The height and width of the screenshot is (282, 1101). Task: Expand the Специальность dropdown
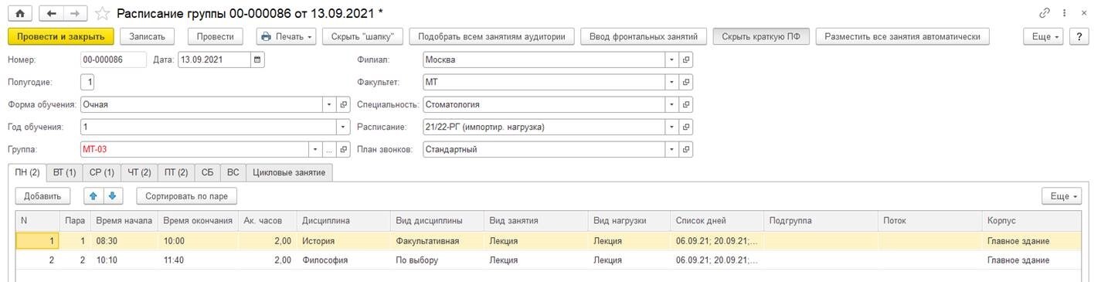tap(672, 104)
